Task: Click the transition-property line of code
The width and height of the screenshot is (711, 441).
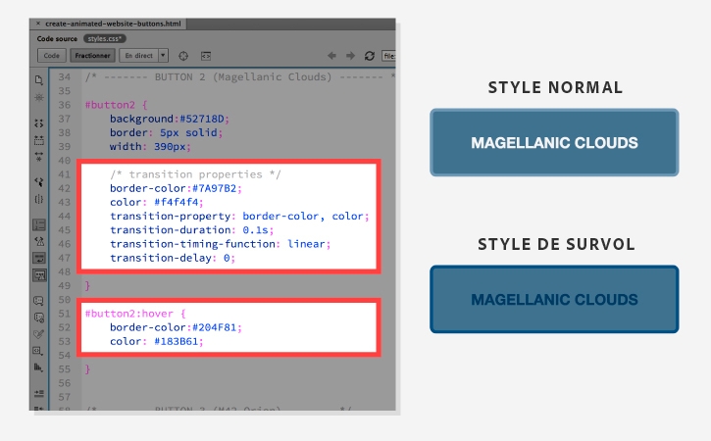Action: (239, 217)
